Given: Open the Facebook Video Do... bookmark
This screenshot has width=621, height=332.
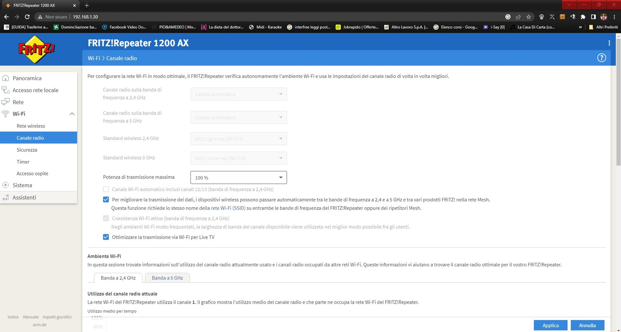Looking at the screenshot, I should click(124, 27).
